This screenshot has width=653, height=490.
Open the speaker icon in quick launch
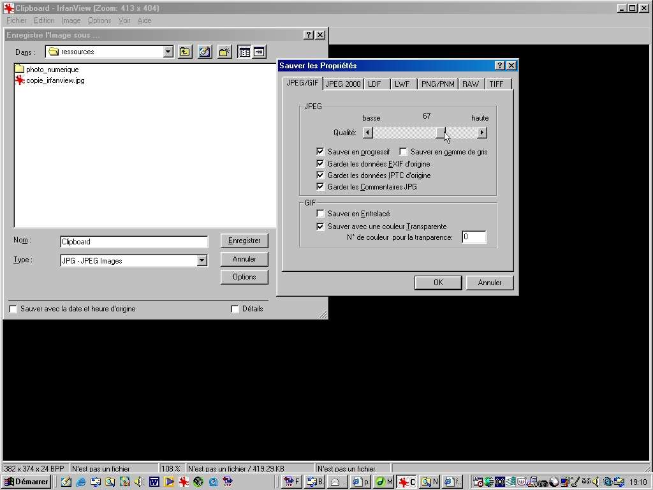tap(139, 482)
